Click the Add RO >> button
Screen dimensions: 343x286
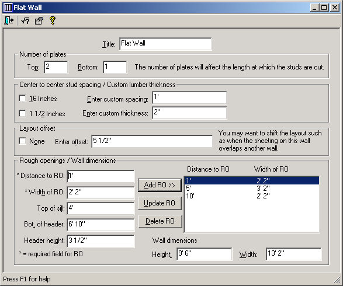[160, 185]
